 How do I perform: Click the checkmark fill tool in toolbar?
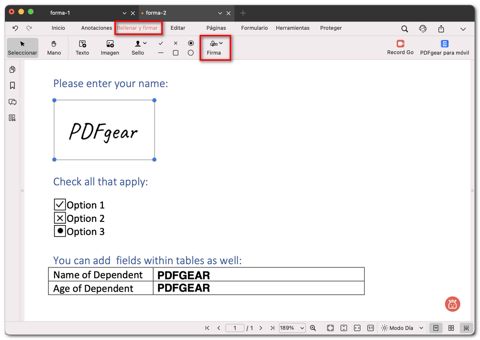pyautogui.click(x=160, y=43)
